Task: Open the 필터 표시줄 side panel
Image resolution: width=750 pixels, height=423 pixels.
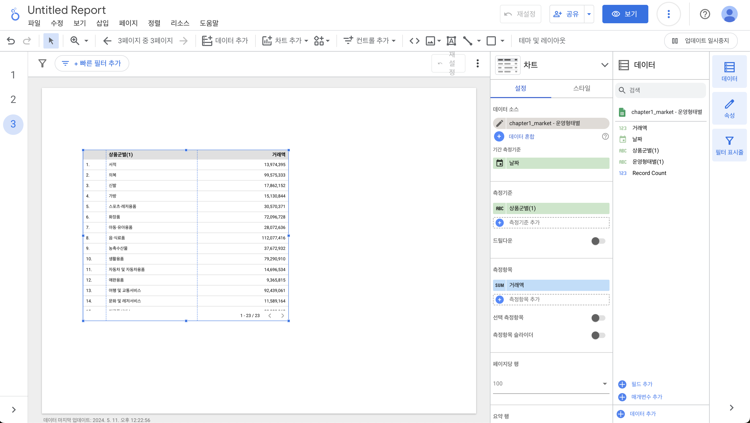Action: (729, 145)
